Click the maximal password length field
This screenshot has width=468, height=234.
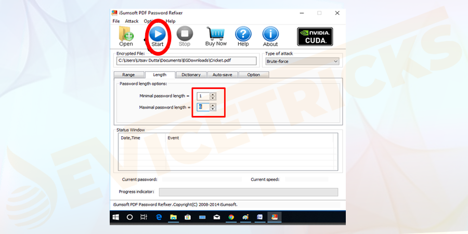coord(203,107)
